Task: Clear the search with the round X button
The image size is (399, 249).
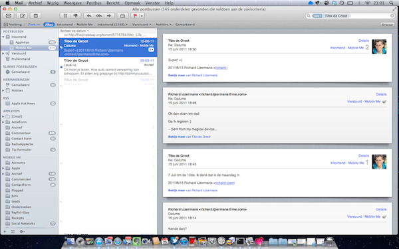Action: pos(392,16)
